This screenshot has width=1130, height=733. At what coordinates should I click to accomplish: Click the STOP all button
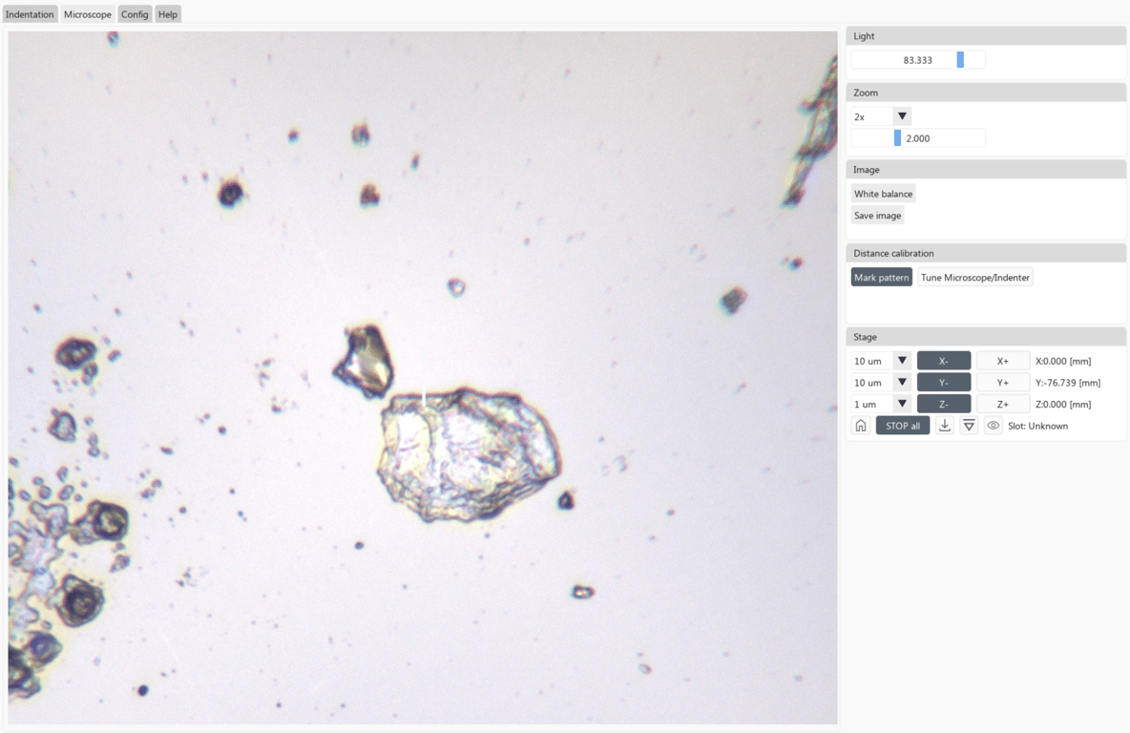coord(903,426)
